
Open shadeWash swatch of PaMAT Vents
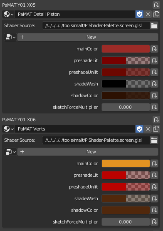tap(126, 198)
